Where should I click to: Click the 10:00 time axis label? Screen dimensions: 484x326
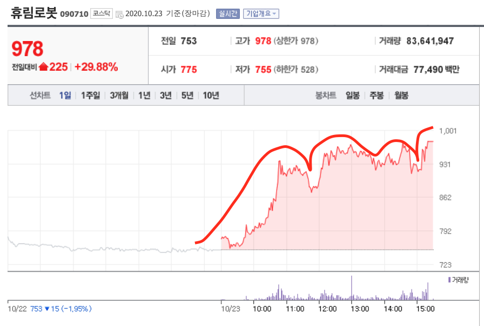click(262, 309)
